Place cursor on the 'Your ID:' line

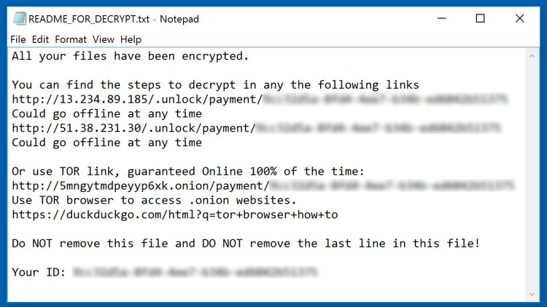[x=164, y=272]
